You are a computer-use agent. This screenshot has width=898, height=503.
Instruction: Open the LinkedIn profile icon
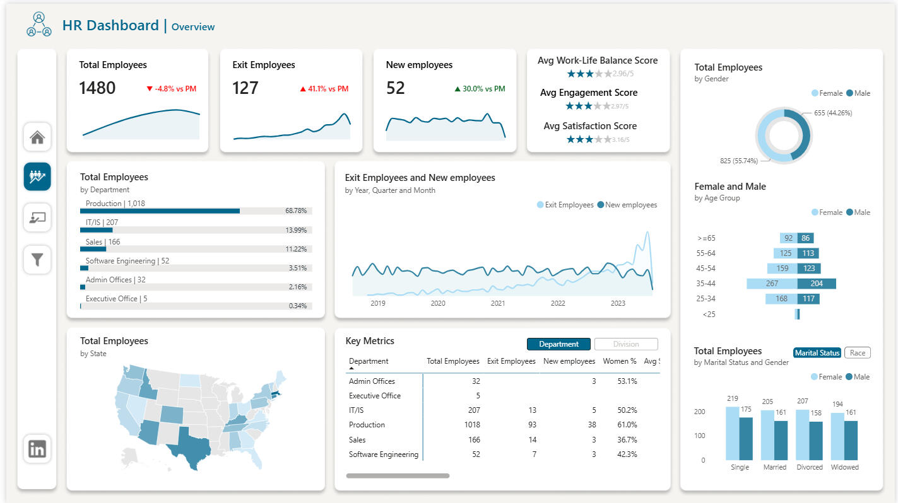click(37, 449)
